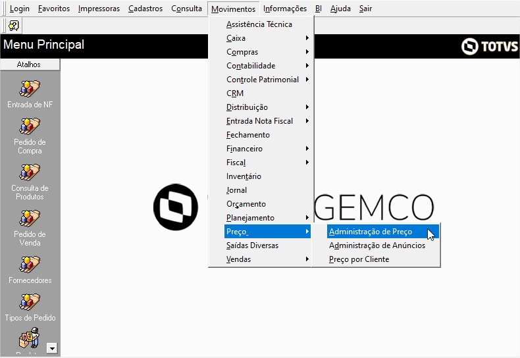
Task: Click the TOTVS logo in the header
Action: click(490, 46)
